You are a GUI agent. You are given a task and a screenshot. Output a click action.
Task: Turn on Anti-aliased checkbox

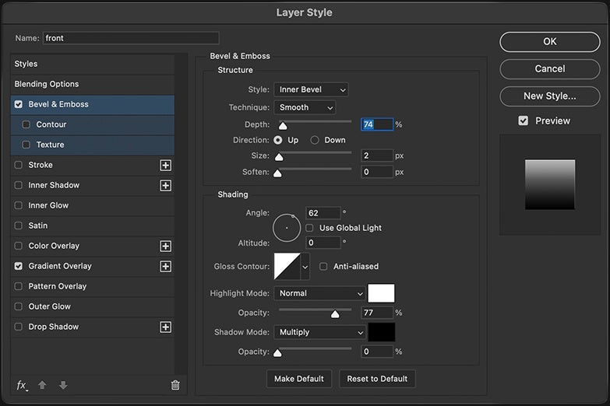(323, 266)
